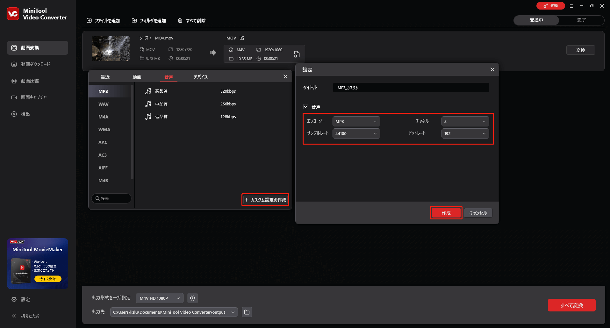Close the 設定 dialog

492,69
